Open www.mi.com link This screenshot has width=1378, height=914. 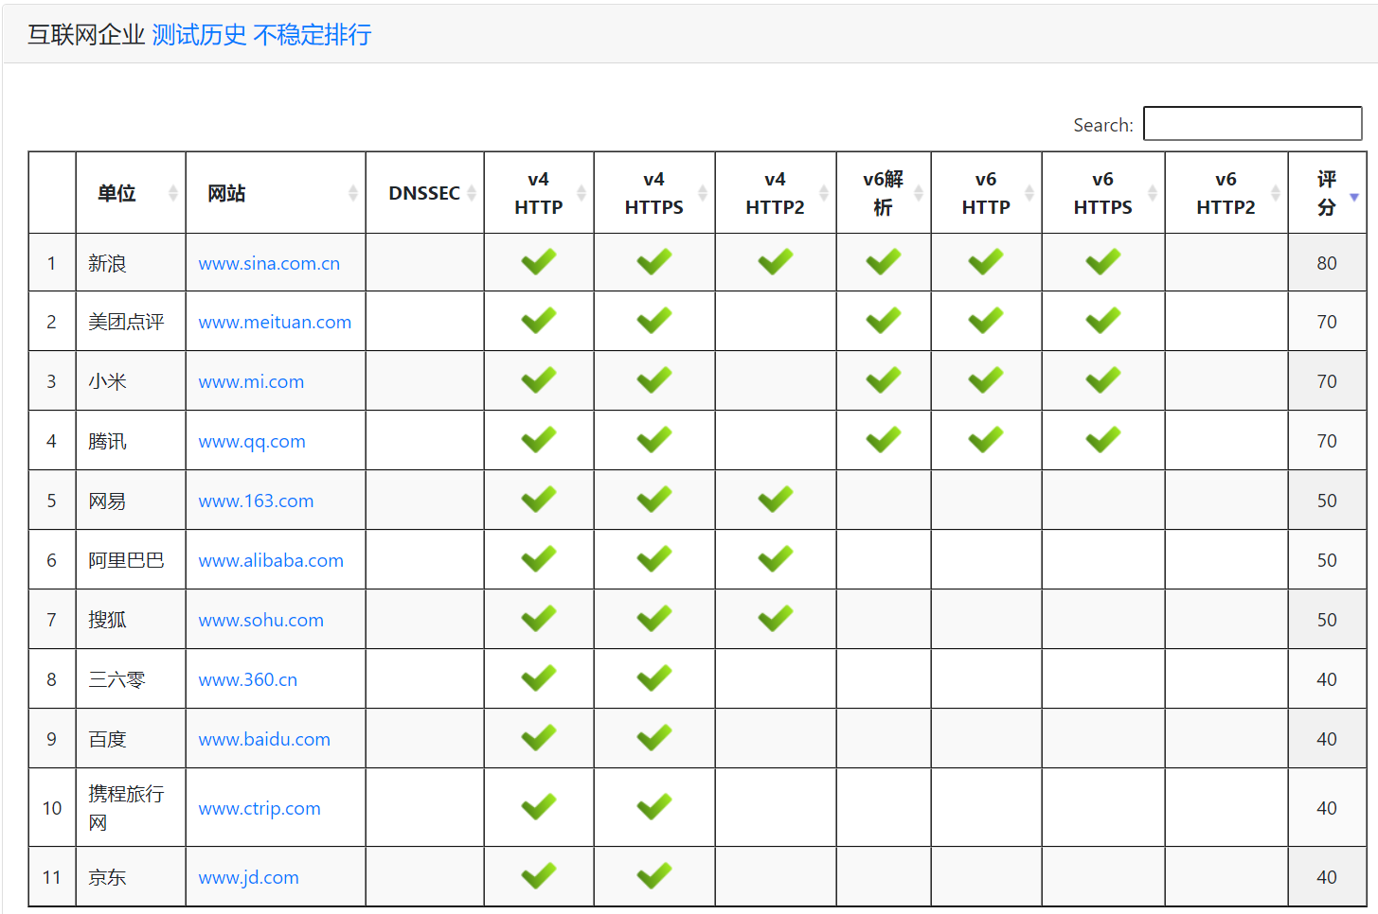251,382
